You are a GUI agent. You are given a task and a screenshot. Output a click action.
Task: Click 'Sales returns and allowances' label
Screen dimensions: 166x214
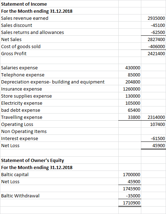click(59, 32)
